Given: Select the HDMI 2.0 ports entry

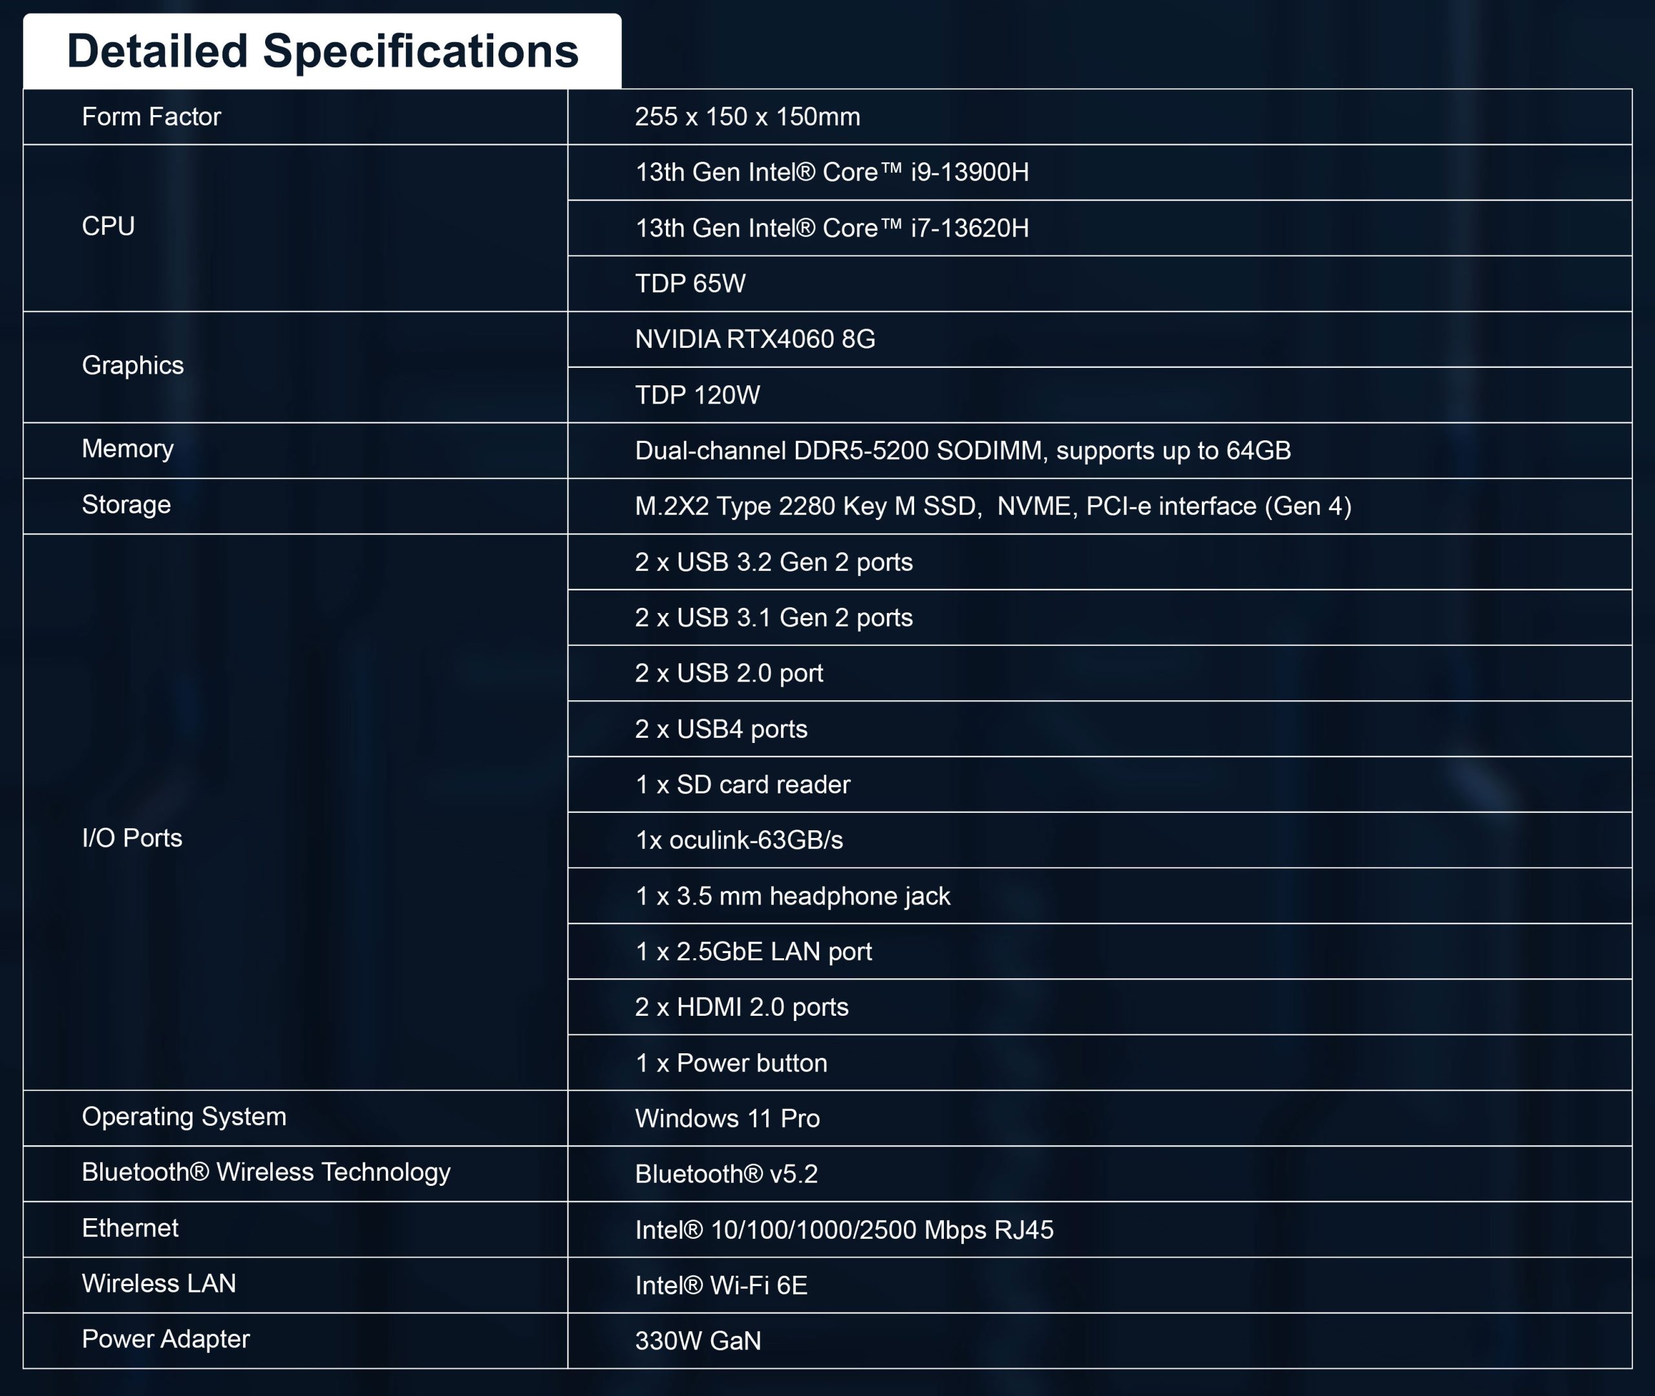Looking at the screenshot, I should point(742,1007).
